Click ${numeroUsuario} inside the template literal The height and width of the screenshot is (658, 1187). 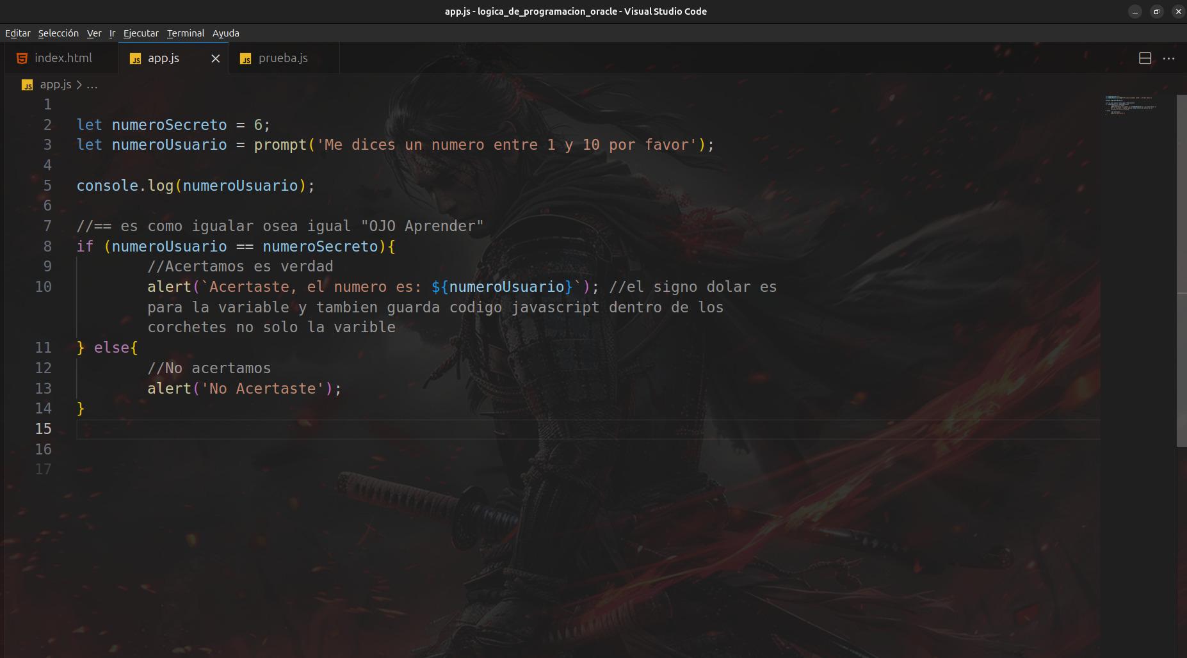point(501,287)
